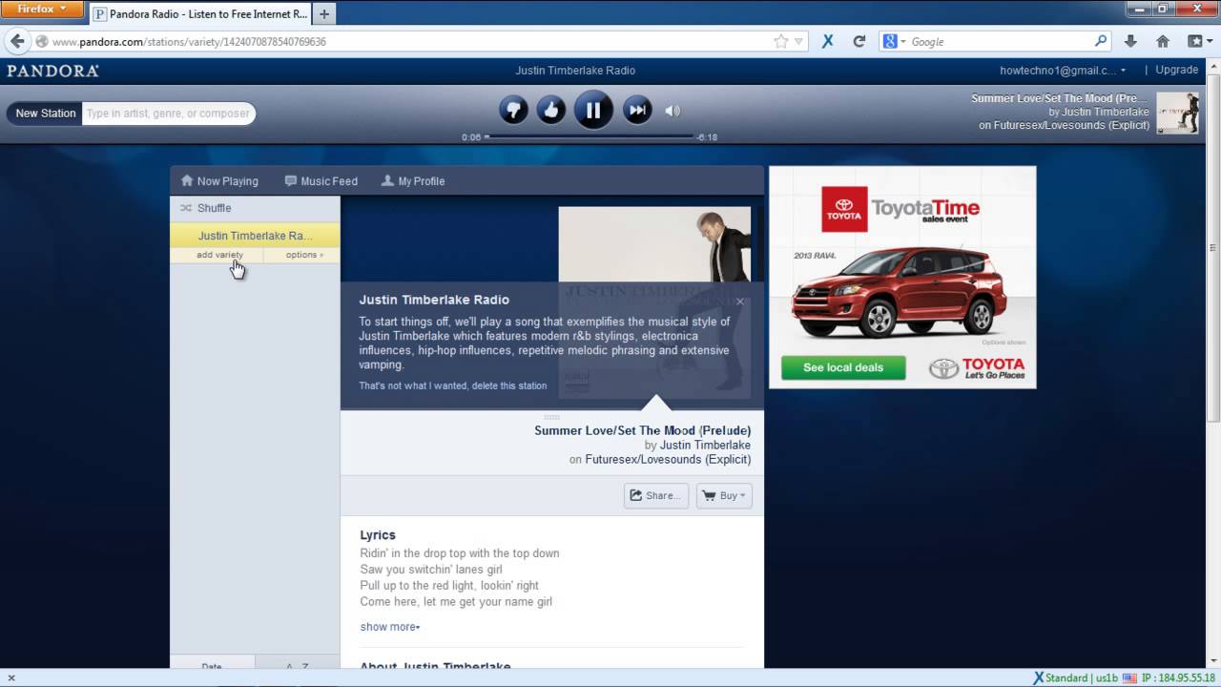Click the artist, genre, or composer search field

point(168,113)
